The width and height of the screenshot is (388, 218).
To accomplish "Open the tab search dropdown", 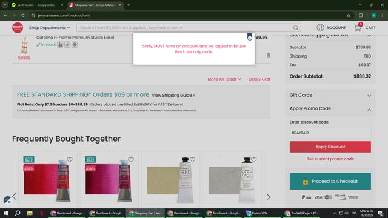I will point(5,5).
